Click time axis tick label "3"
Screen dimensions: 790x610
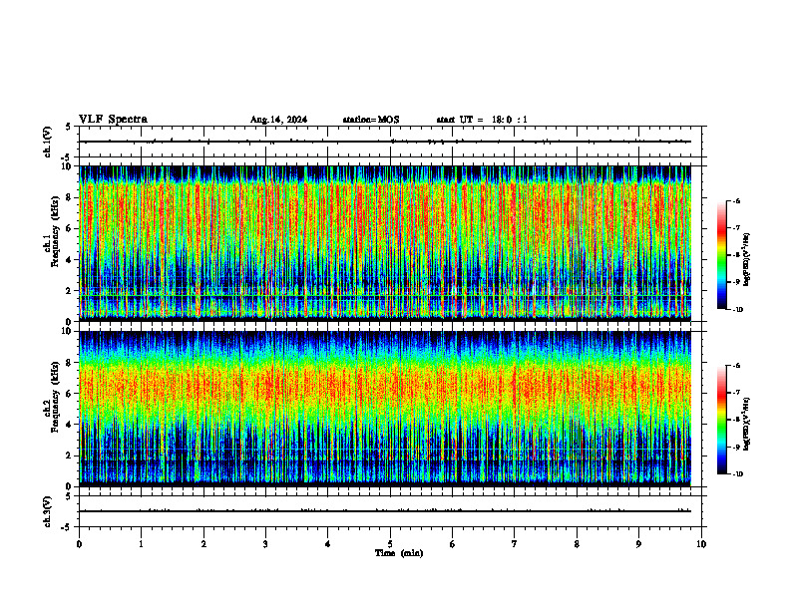click(265, 544)
